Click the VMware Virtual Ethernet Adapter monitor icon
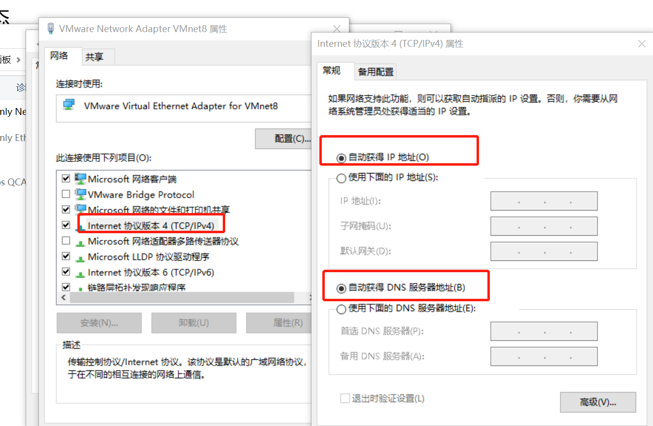 pyautogui.click(x=69, y=105)
